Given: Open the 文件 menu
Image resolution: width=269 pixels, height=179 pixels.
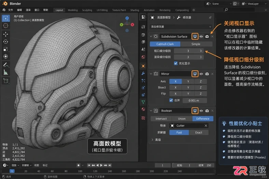Looking at the screenshot, I should (11, 10).
